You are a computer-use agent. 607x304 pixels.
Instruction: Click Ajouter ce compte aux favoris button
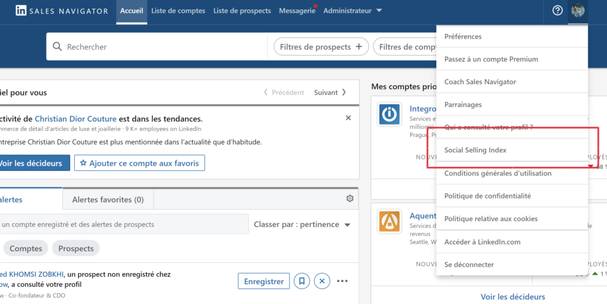(139, 163)
